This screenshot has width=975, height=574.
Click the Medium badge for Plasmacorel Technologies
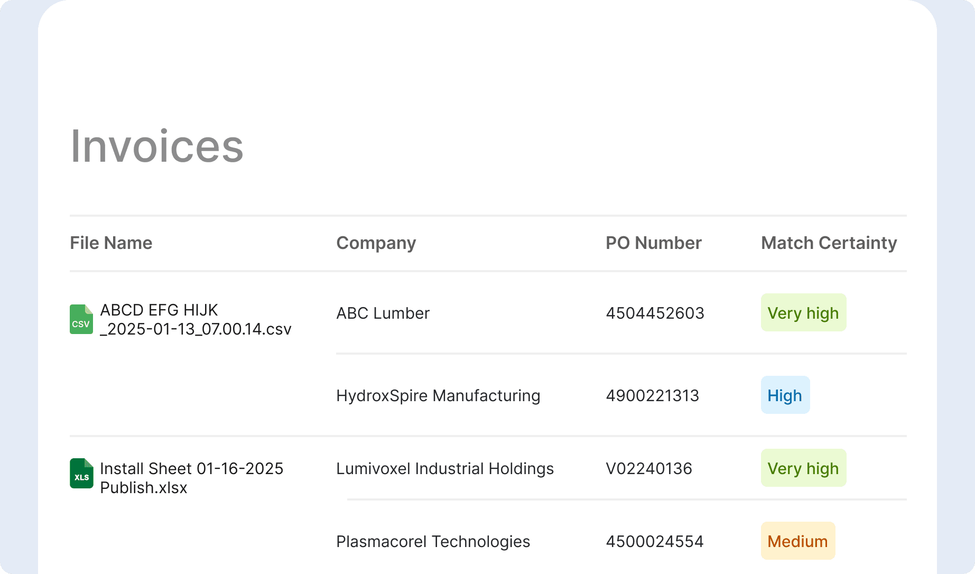coord(798,541)
